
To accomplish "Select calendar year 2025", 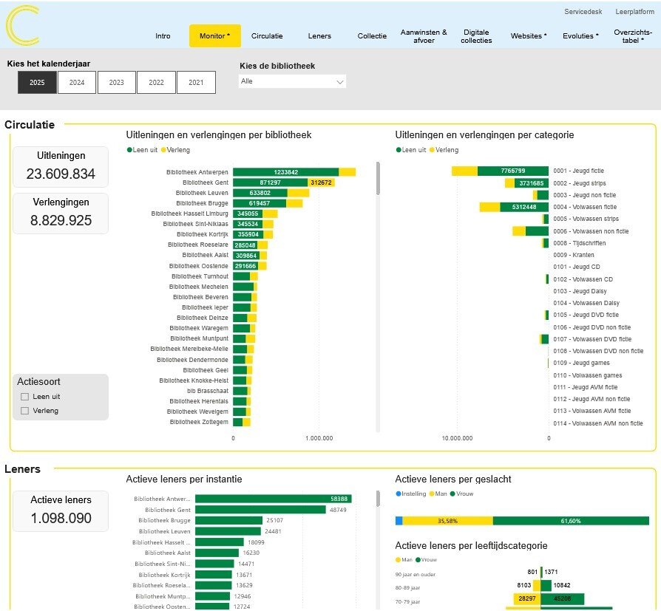I will coord(37,82).
